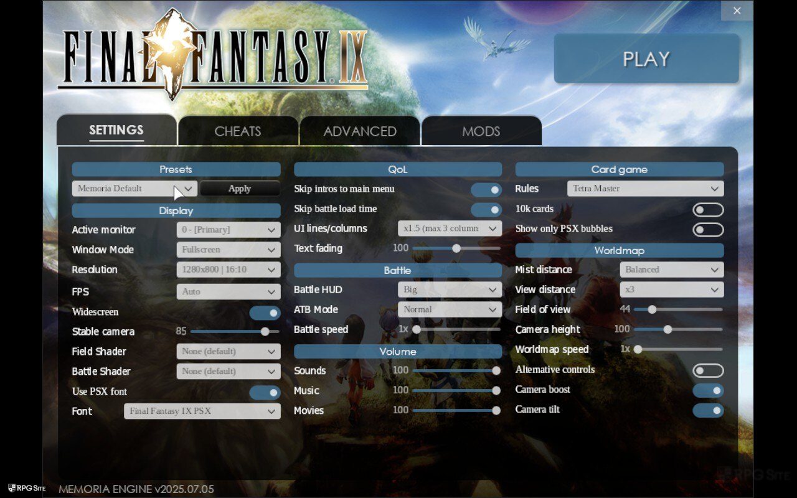
Task: Expand the Field Shader dropdown
Action: point(229,352)
